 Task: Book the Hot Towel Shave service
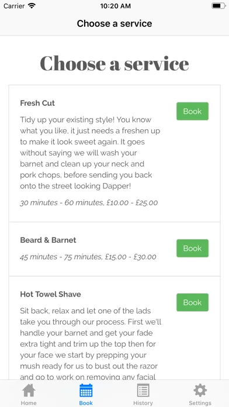[192, 302]
